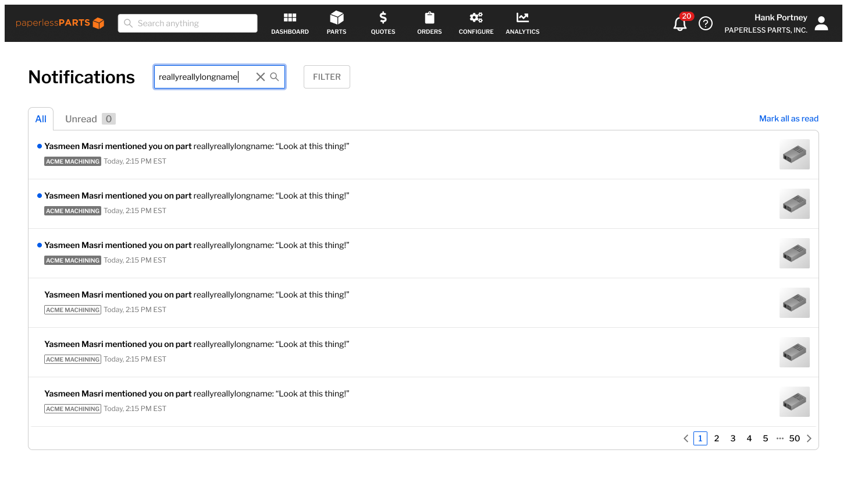The height and width of the screenshot is (478, 847).
Task: Go to next page using right chevron
Action: (x=809, y=438)
